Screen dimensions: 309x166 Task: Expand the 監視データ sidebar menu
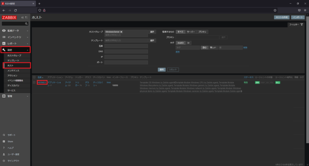click(x=15, y=31)
